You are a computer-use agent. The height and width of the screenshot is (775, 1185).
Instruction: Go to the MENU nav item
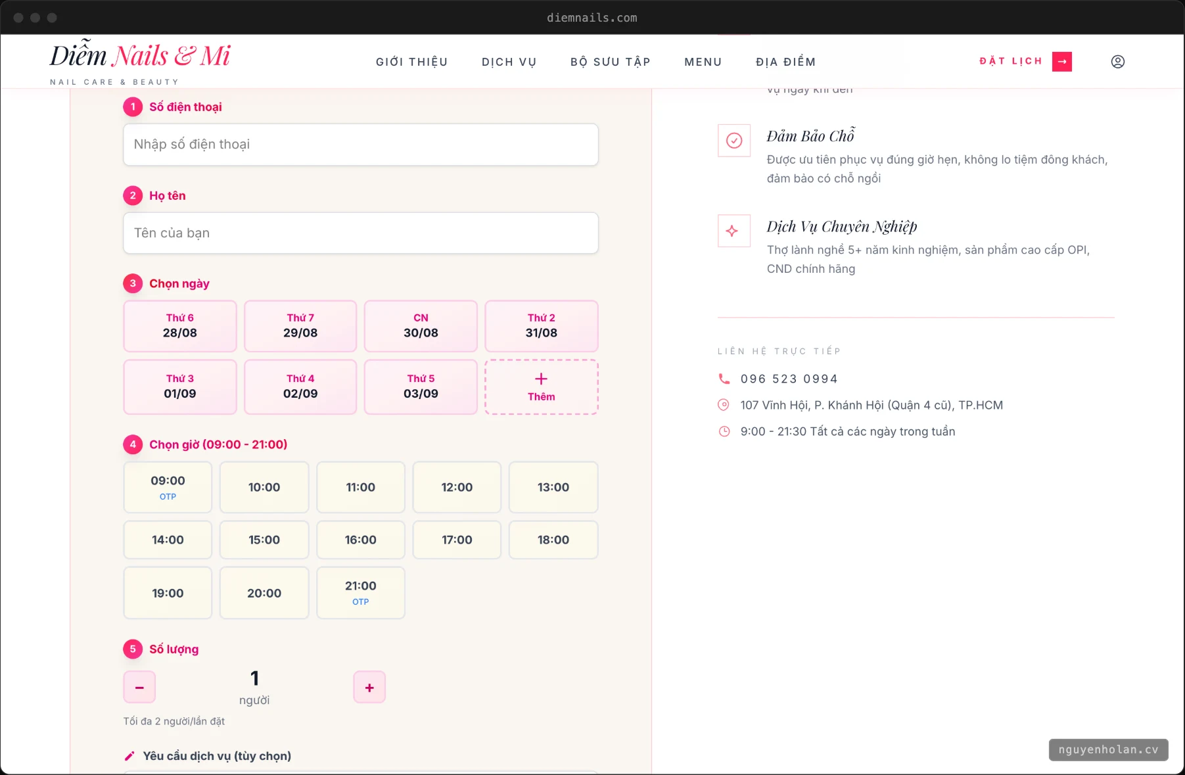703,62
